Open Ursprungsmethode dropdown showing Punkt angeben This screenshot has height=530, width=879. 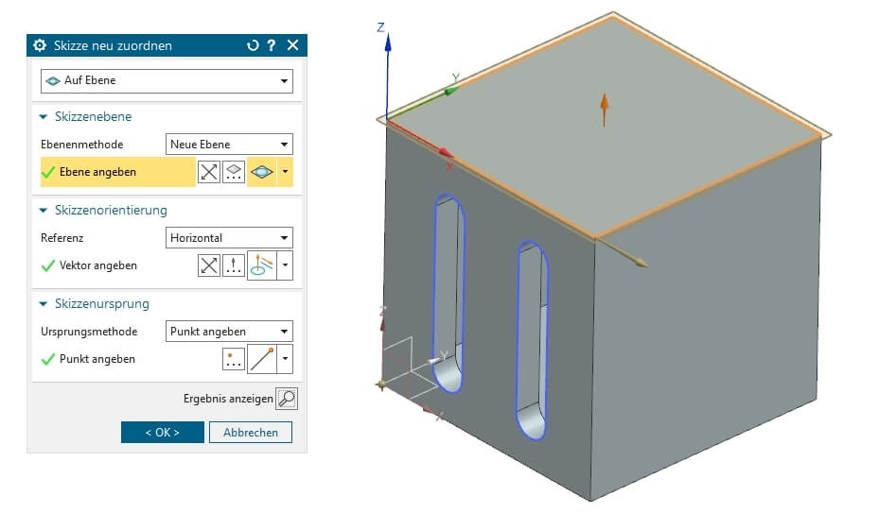pyautogui.click(x=229, y=332)
